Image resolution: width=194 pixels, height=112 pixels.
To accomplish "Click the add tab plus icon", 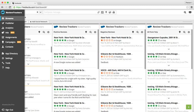I will tap(25, 17).
